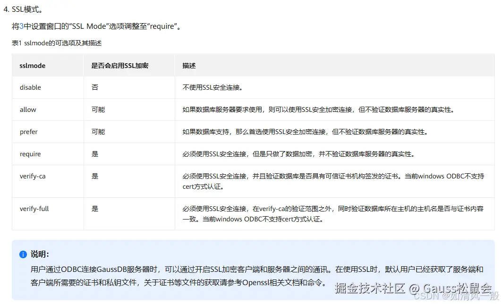Click the verify-full sslmode cell
Screen dimensions: 501x304
pyautogui.click(x=34, y=209)
